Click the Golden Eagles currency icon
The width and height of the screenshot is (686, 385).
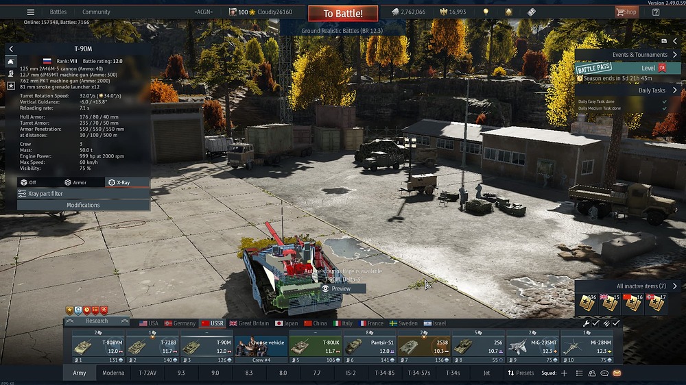[x=442, y=12]
